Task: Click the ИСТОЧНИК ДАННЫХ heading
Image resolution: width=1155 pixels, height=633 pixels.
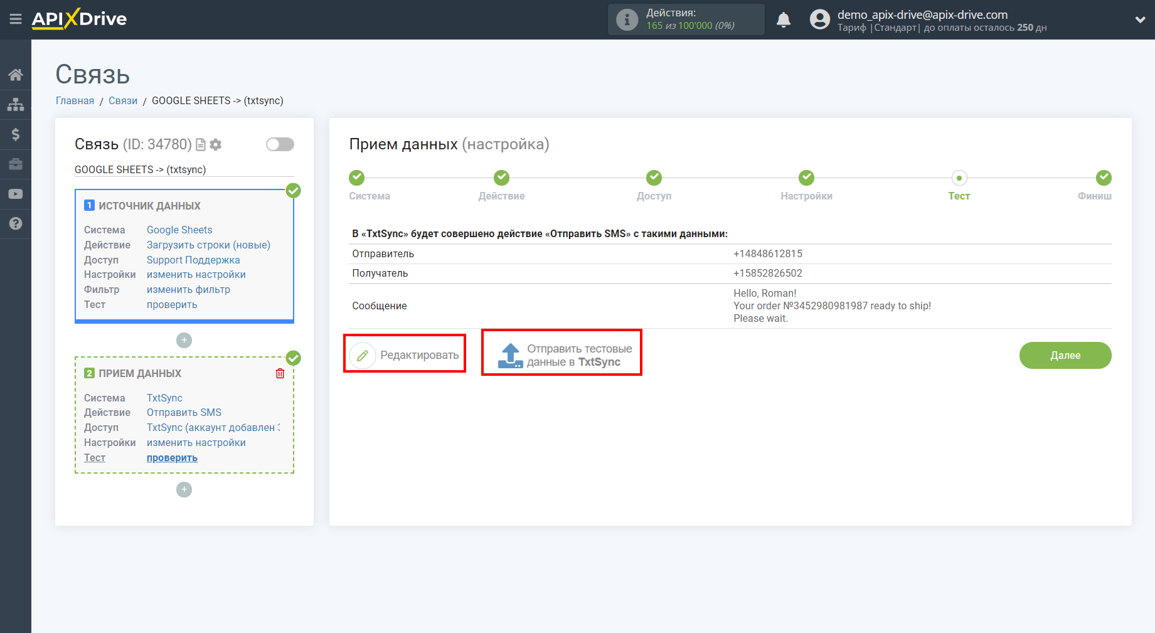Action: [x=149, y=206]
